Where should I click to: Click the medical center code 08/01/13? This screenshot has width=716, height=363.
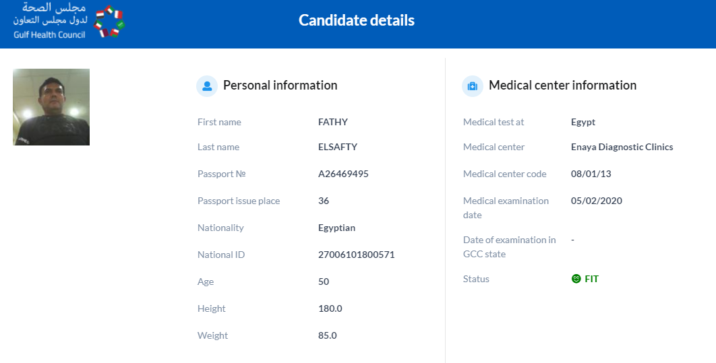[591, 174]
